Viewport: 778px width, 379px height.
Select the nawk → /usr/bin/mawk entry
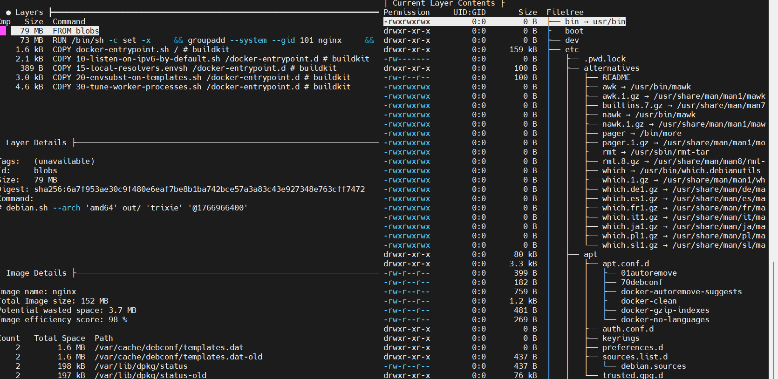[649, 115]
